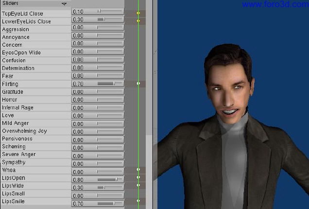Click the Fear value slider

coord(98,75)
